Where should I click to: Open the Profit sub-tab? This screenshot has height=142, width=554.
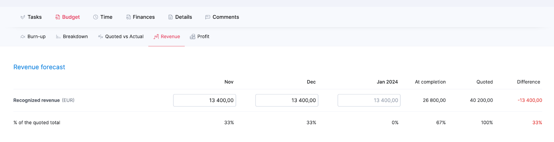(203, 37)
